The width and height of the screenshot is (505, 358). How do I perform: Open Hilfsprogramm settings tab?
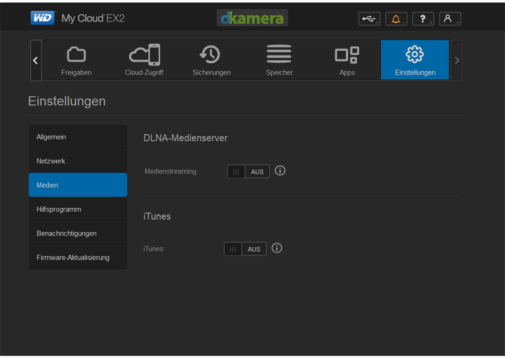coord(78,209)
